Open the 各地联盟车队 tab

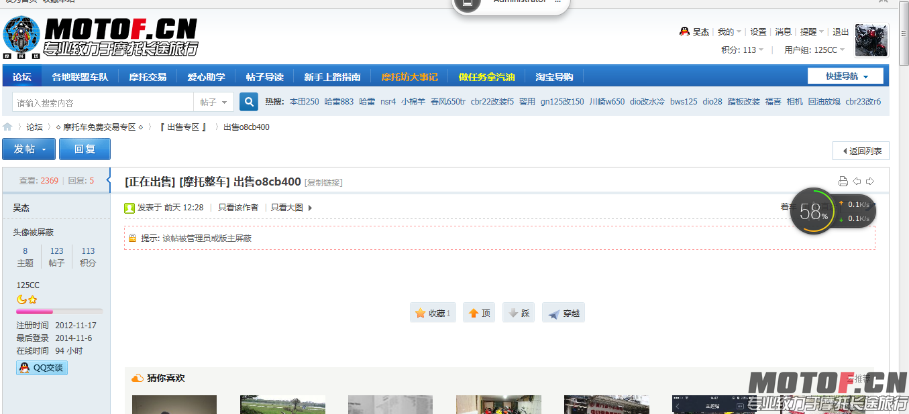click(80, 76)
